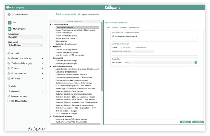Viewport: 210px width, 136px height.
Task: Switch to the Contenu tab
Action: coord(124,27)
